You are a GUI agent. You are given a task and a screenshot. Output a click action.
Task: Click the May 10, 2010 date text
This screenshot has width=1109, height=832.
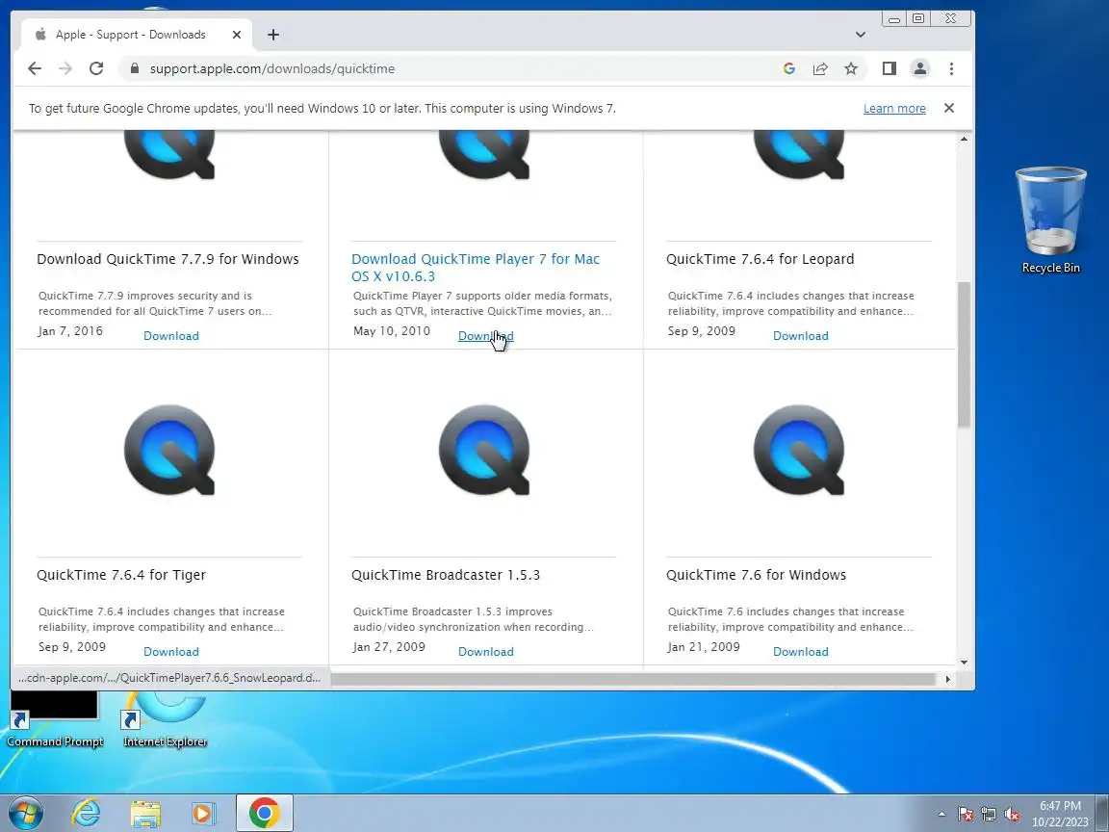391,330
